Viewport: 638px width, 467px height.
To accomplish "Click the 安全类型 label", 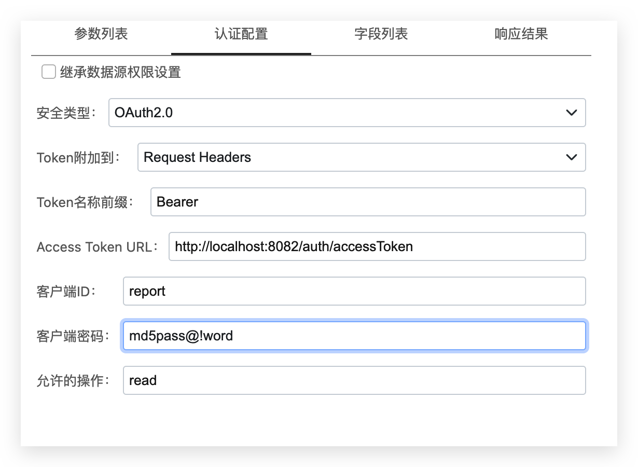I will 67,113.
